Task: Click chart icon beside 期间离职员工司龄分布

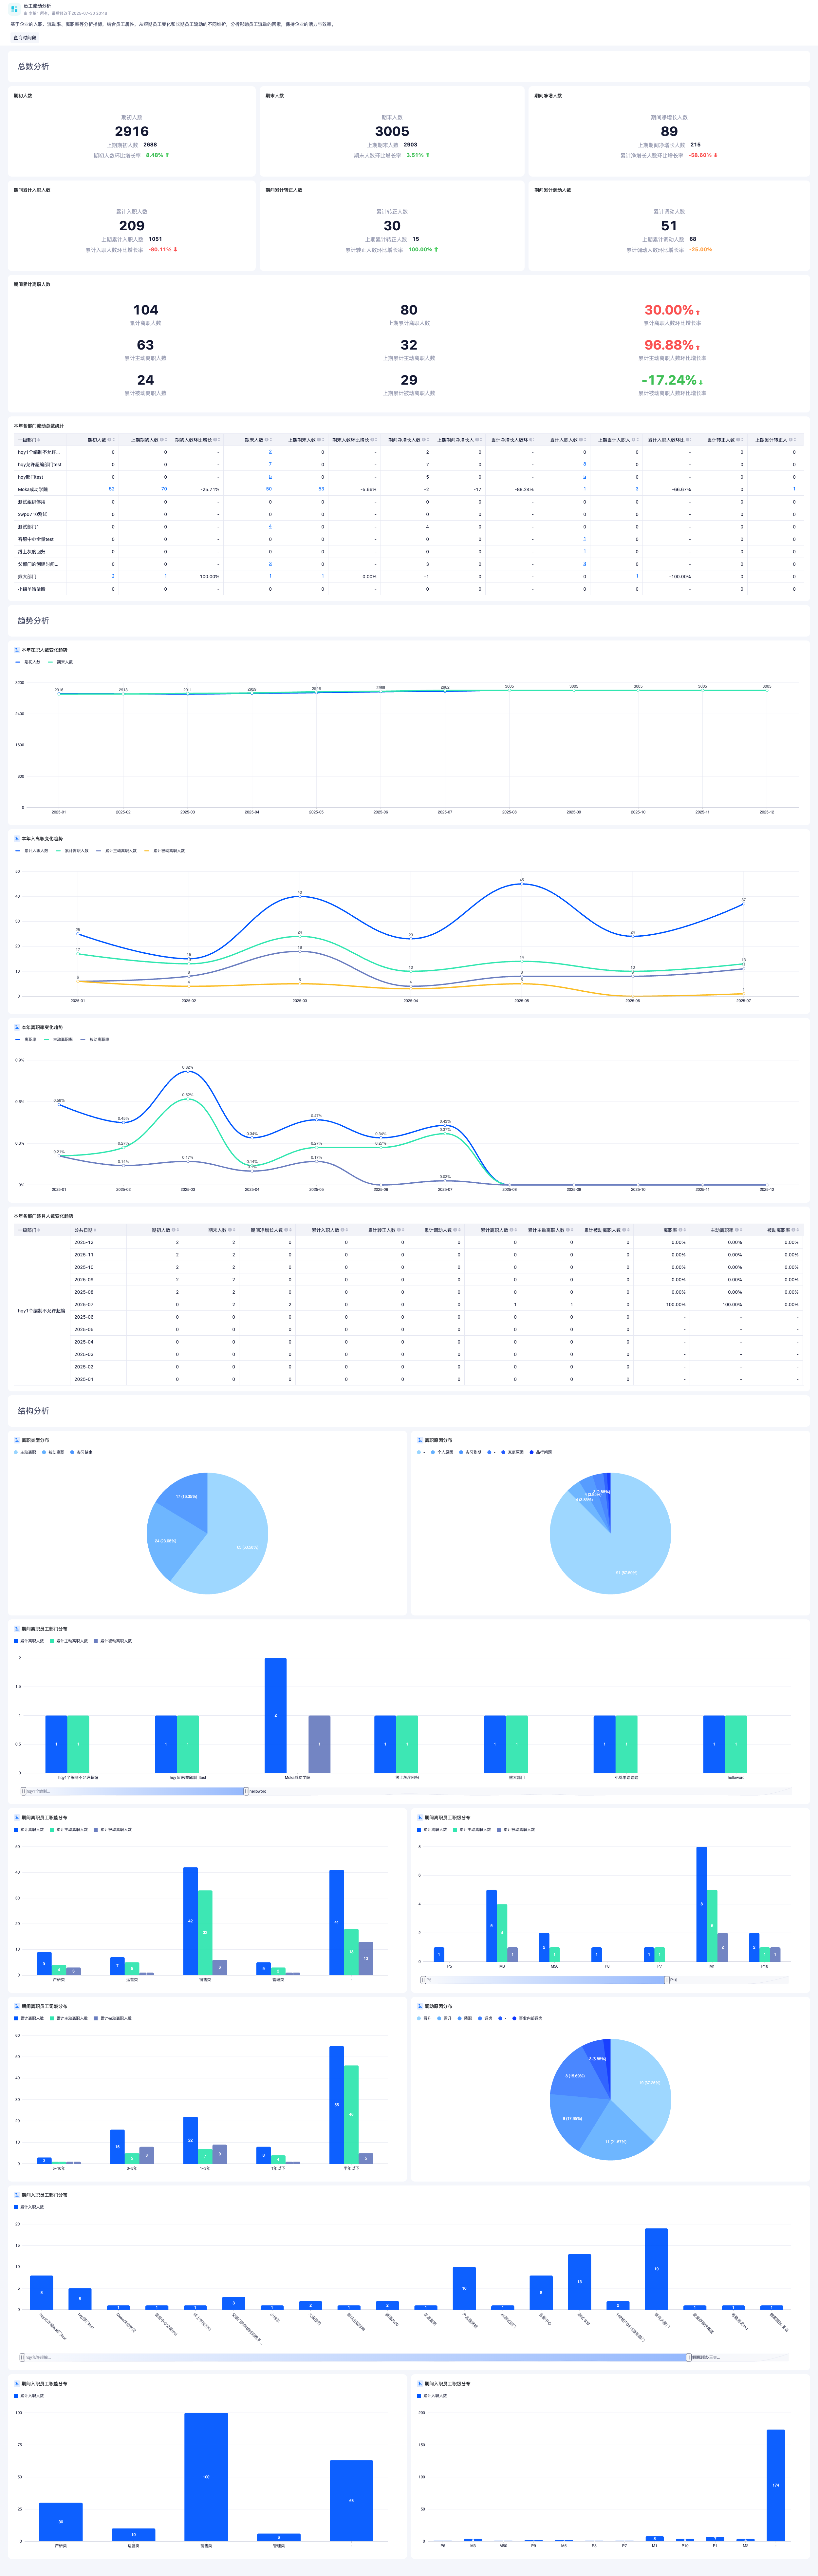Action: click(x=17, y=2006)
